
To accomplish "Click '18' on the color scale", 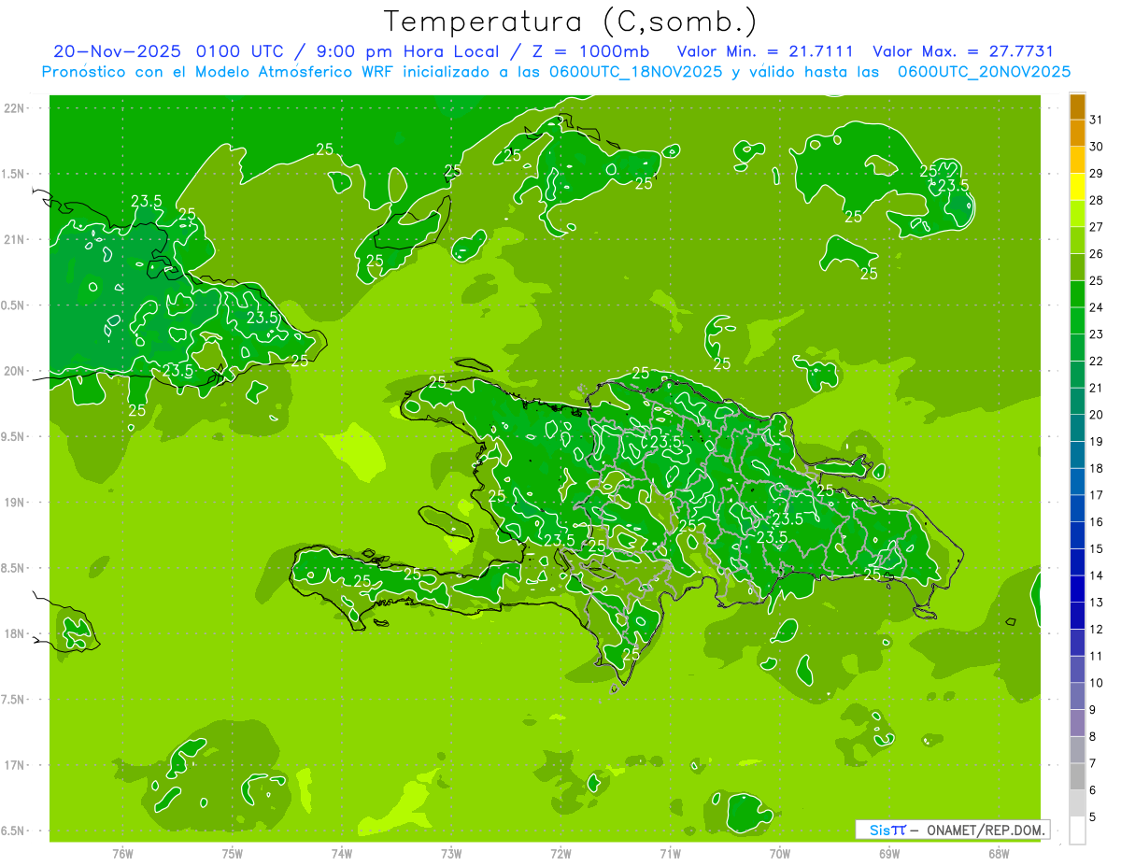I will pos(1097,468).
